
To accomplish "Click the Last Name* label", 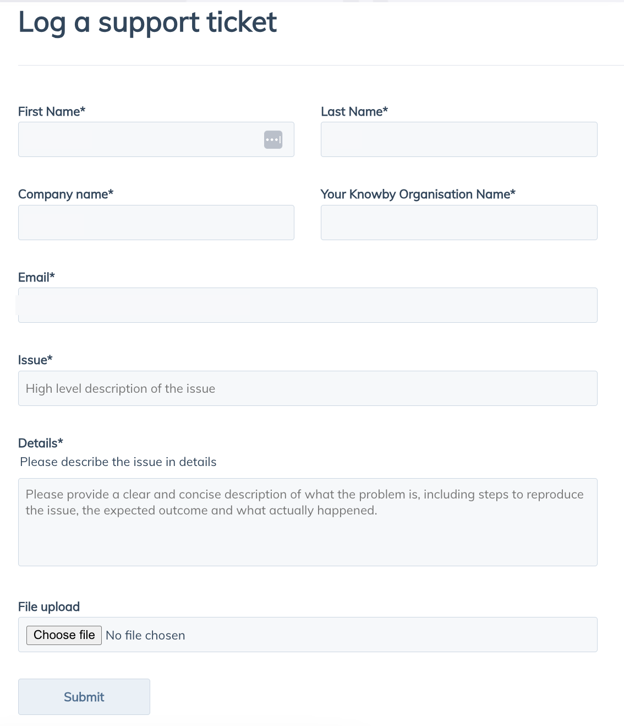I will 354,111.
